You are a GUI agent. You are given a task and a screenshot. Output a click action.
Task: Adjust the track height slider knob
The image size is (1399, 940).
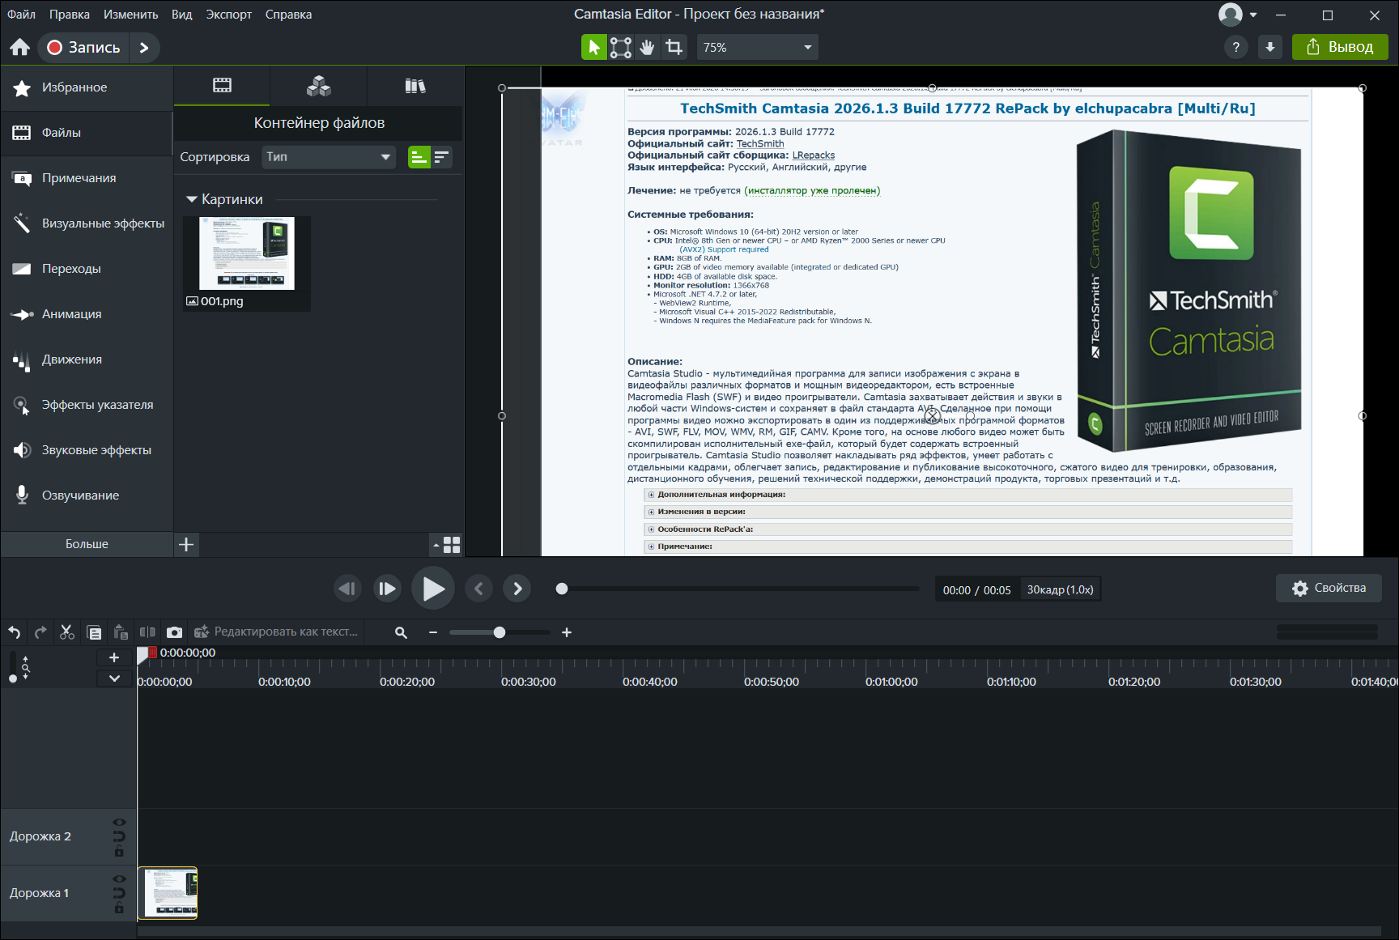click(x=12, y=678)
